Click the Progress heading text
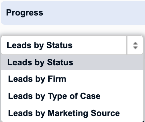This screenshot has width=145, height=122. pyautogui.click(x=24, y=13)
